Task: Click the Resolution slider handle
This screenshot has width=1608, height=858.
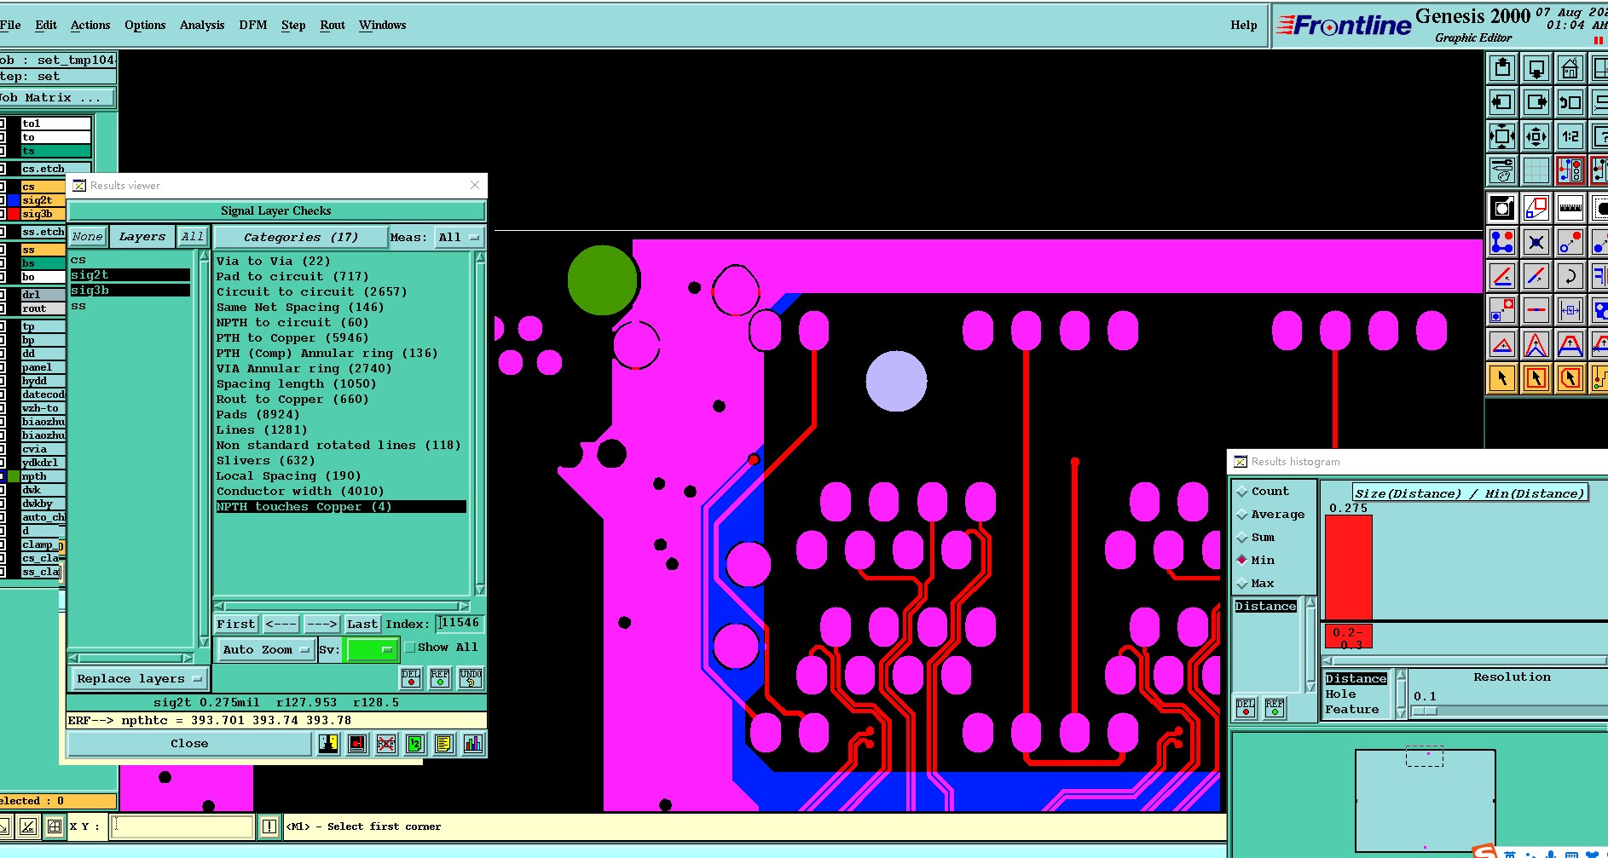Action: [x=1425, y=711]
